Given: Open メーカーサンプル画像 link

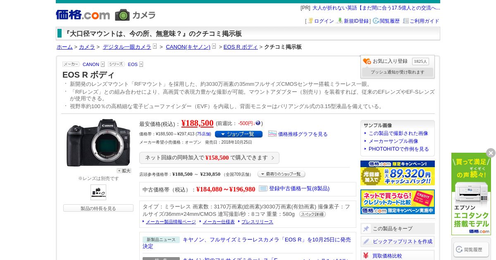Looking at the screenshot, I should tap(393, 141).
